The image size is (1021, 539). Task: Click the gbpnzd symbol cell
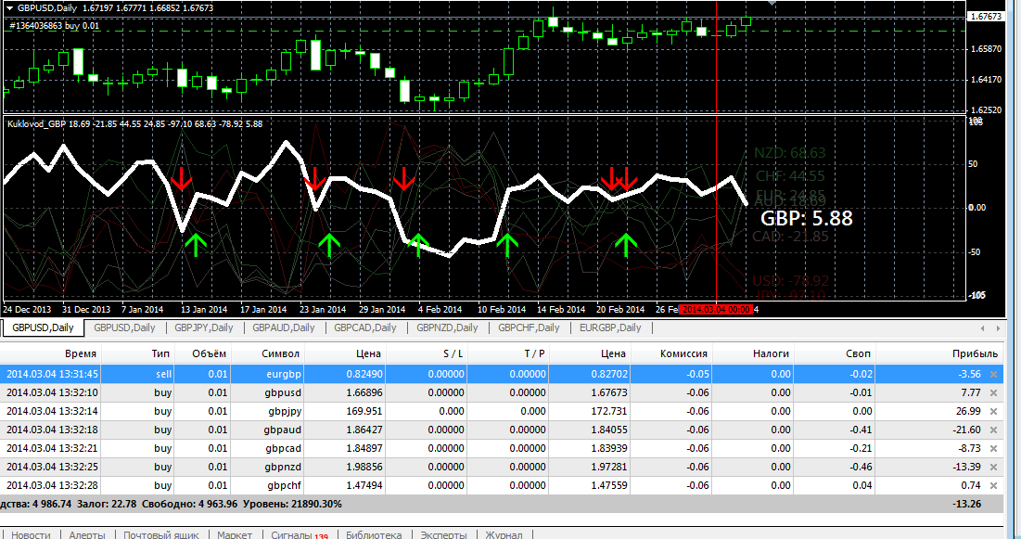tap(283, 468)
